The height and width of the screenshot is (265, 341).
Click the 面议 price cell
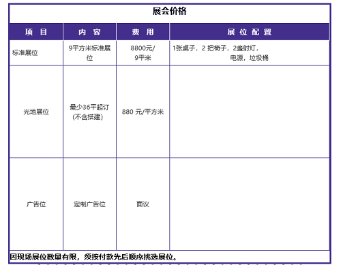pyautogui.click(x=143, y=204)
